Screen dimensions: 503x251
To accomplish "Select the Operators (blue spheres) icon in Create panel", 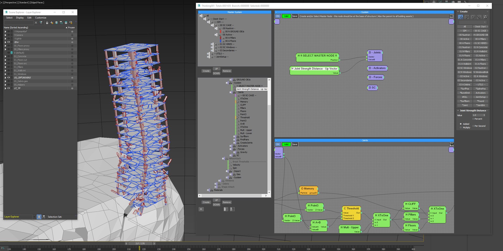I will click(x=460, y=17).
